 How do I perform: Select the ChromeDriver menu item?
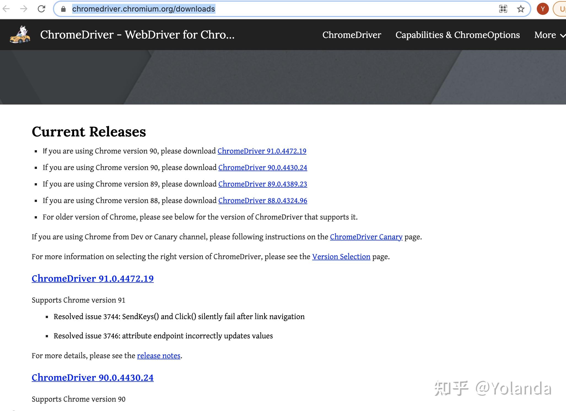tap(352, 35)
